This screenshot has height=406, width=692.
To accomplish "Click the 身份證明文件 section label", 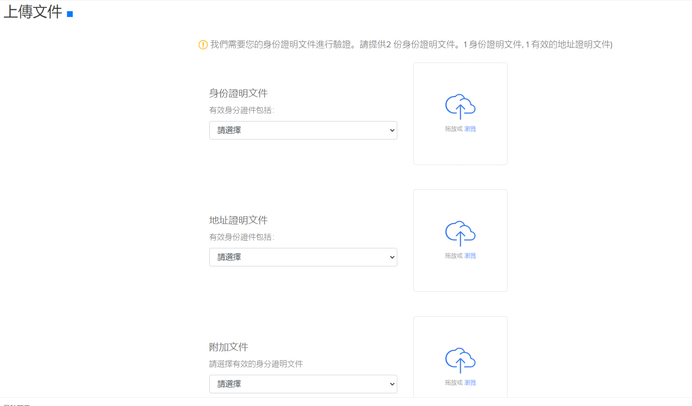I will pyautogui.click(x=239, y=93).
